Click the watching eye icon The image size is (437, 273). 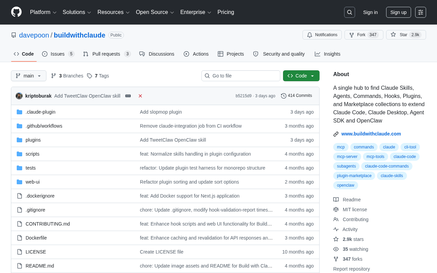[336, 249]
